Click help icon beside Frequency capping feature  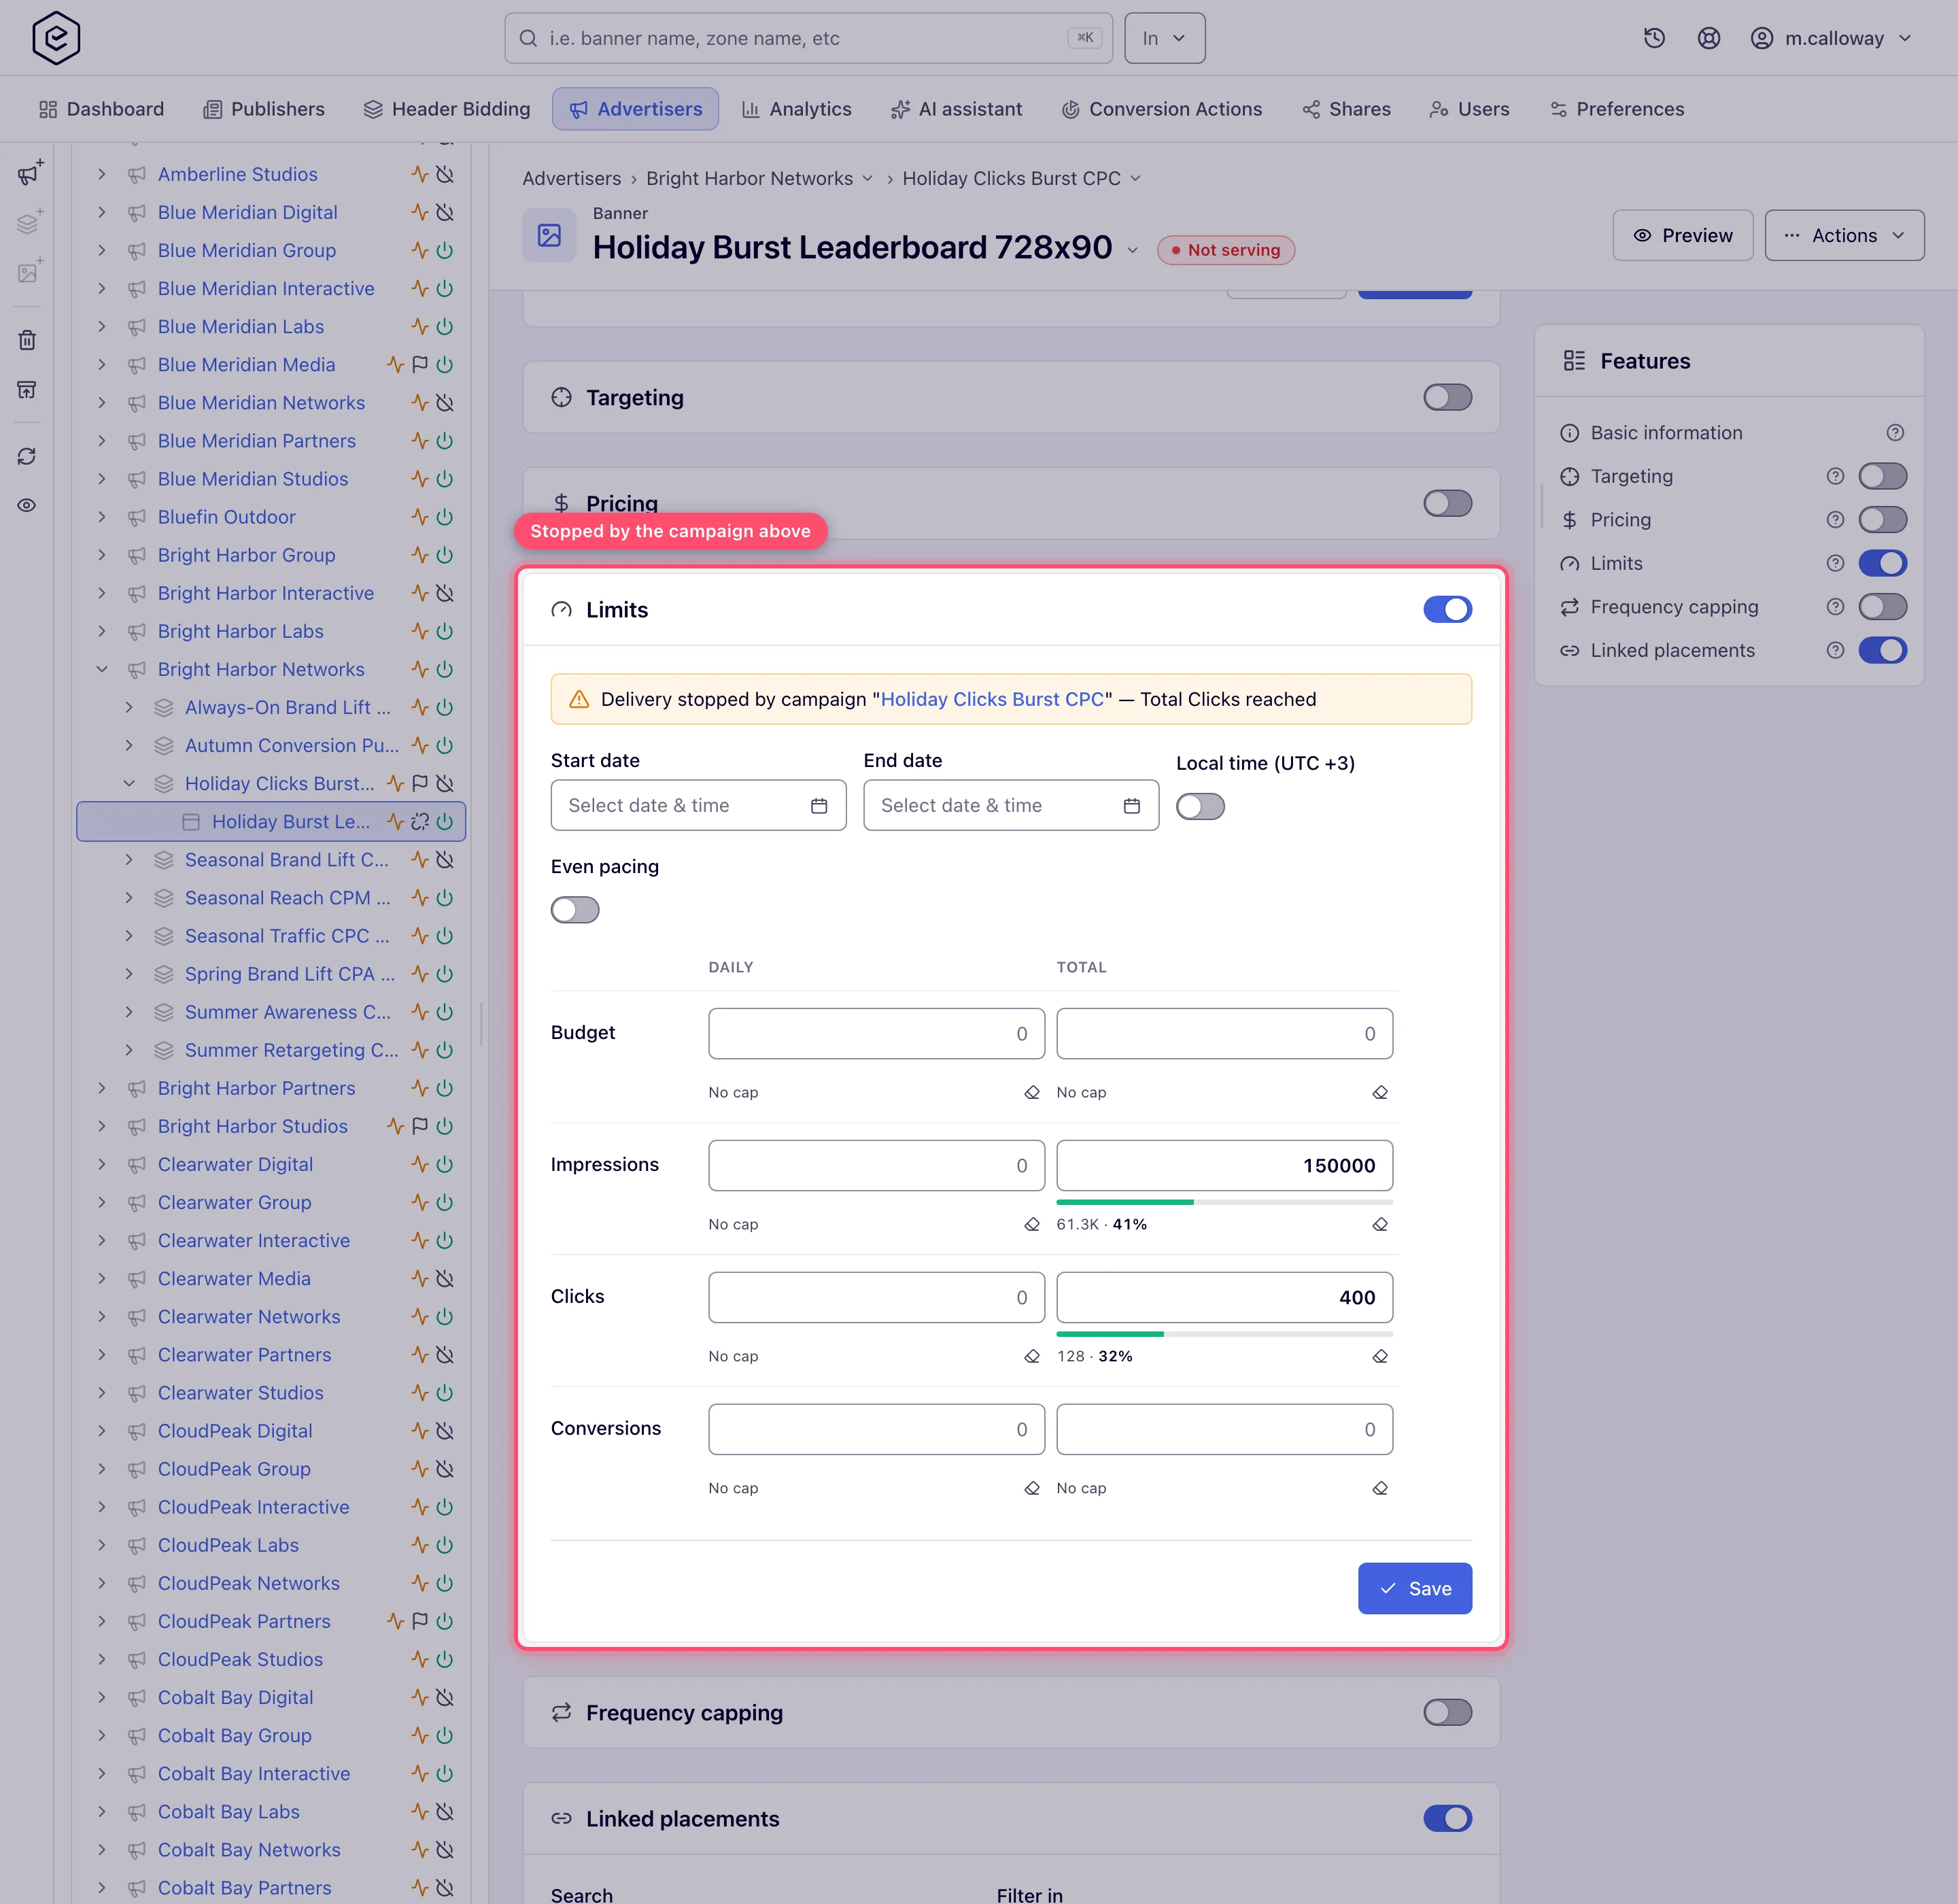[x=1835, y=607]
